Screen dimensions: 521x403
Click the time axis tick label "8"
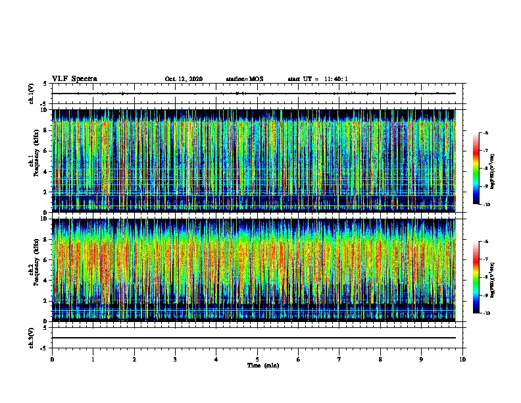(380, 359)
